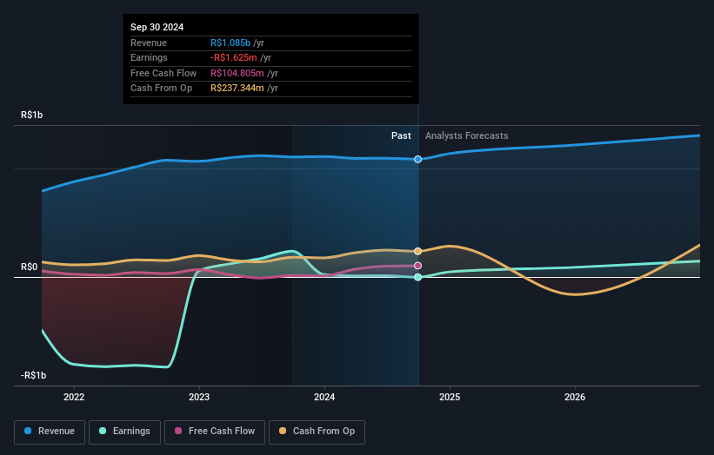Toggle the Revenue legend series
714x455 pixels.
[50, 432]
